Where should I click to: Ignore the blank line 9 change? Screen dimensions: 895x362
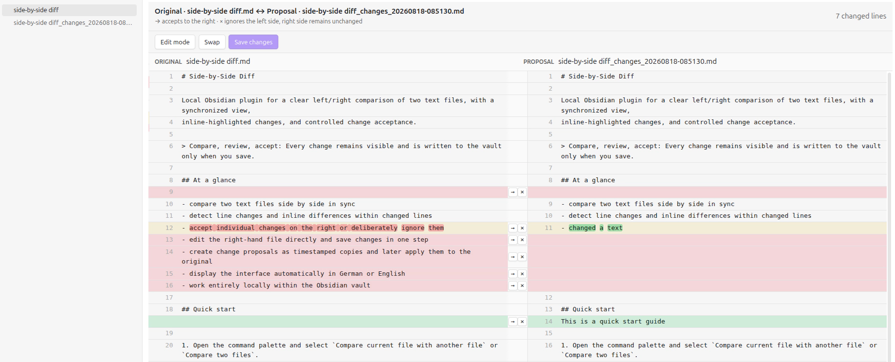(x=522, y=192)
